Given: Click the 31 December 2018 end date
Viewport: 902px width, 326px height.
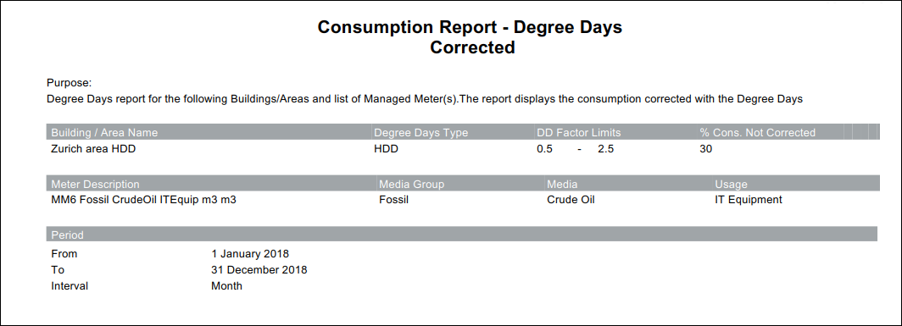Looking at the screenshot, I should pos(259,269).
